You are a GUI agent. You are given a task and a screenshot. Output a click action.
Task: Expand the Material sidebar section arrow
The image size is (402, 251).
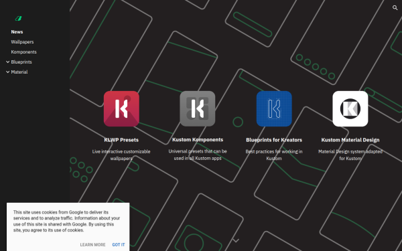coord(7,72)
